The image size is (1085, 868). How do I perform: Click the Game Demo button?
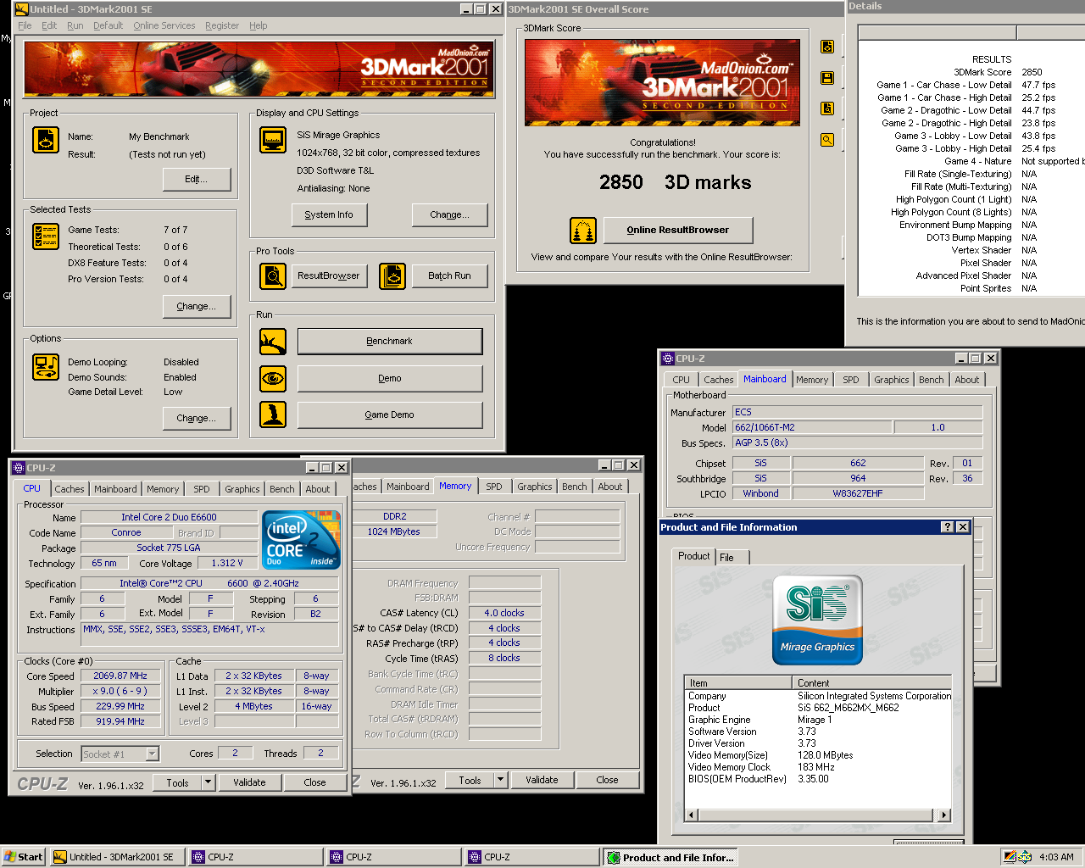(390, 415)
